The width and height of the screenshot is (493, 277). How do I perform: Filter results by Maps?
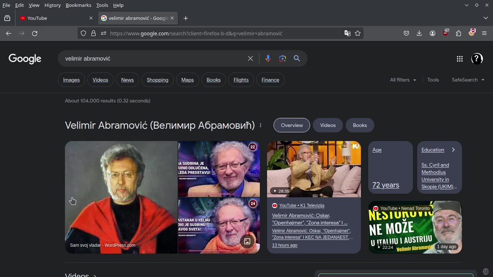tap(188, 80)
